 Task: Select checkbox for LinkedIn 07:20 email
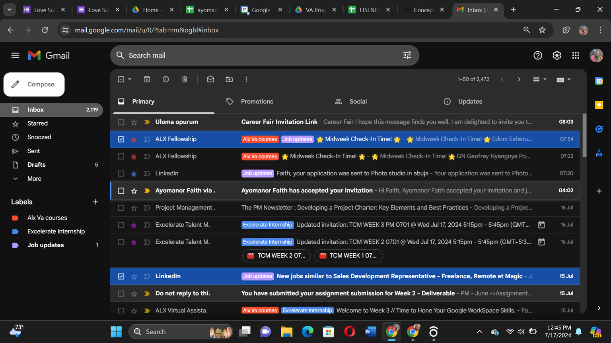pos(121,173)
